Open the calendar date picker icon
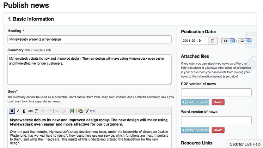Viewport: 263px width, 148px height. [x=213, y=41]
